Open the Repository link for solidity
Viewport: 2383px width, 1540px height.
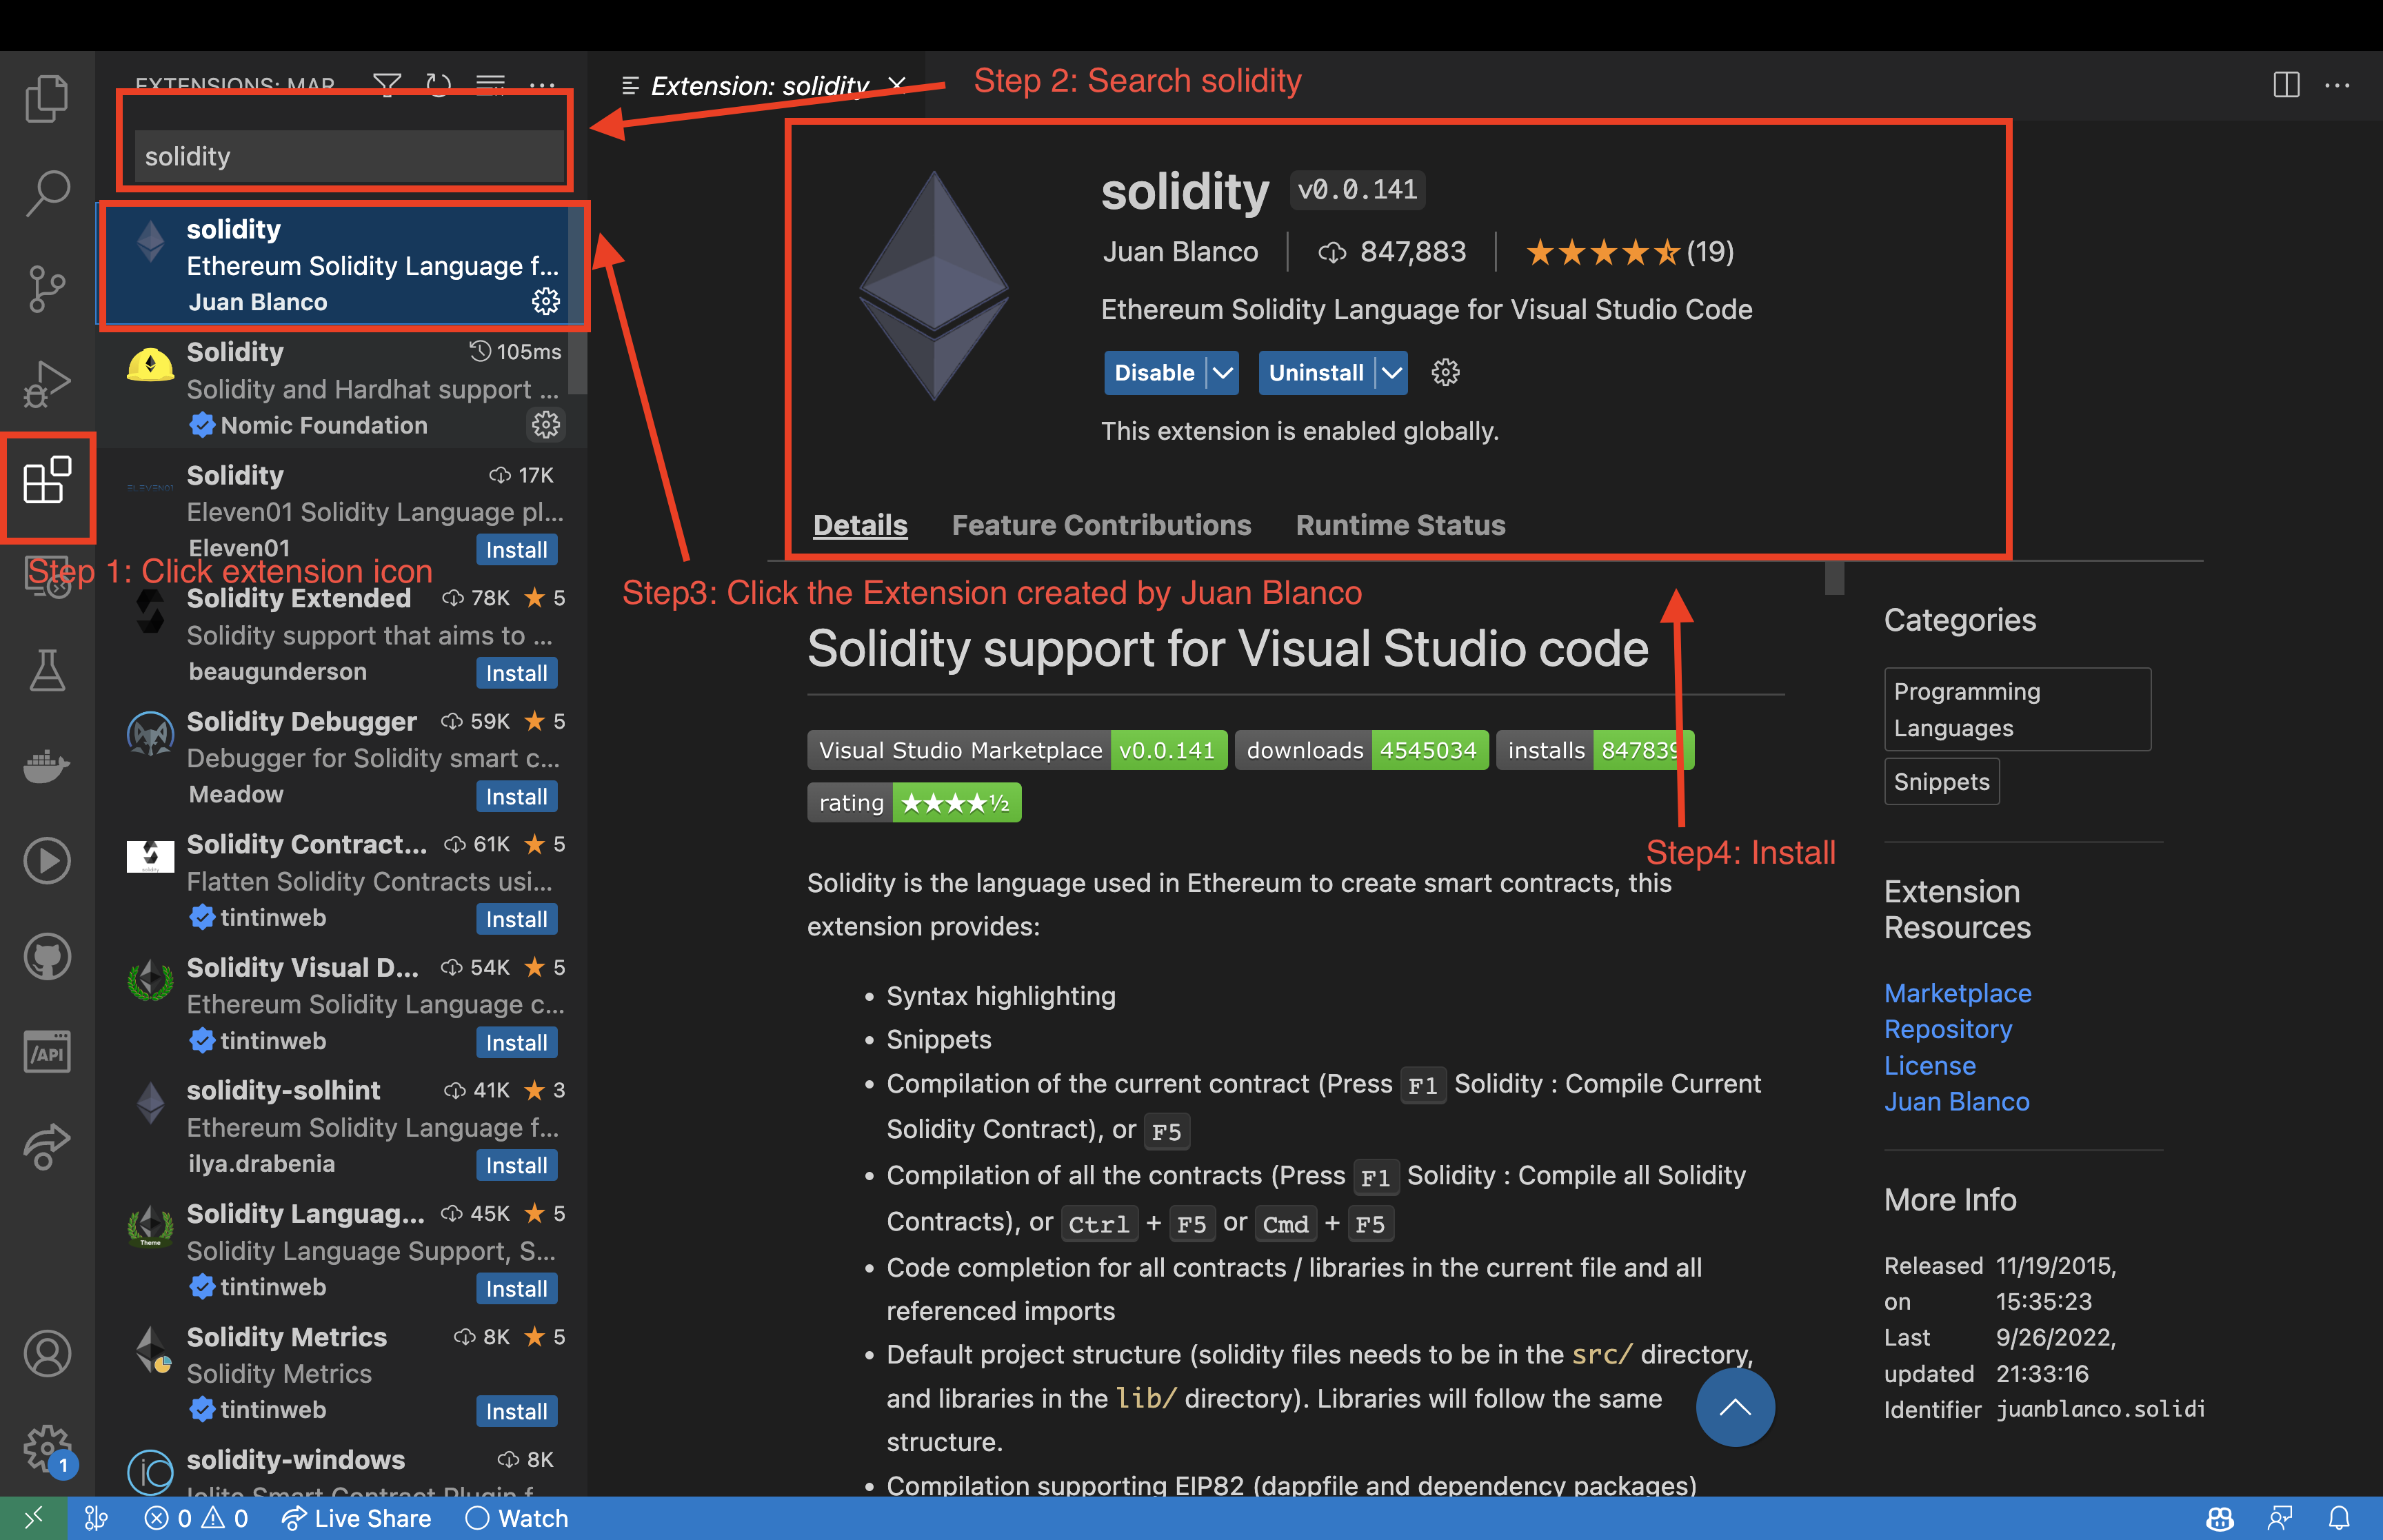[1947, 1026]
